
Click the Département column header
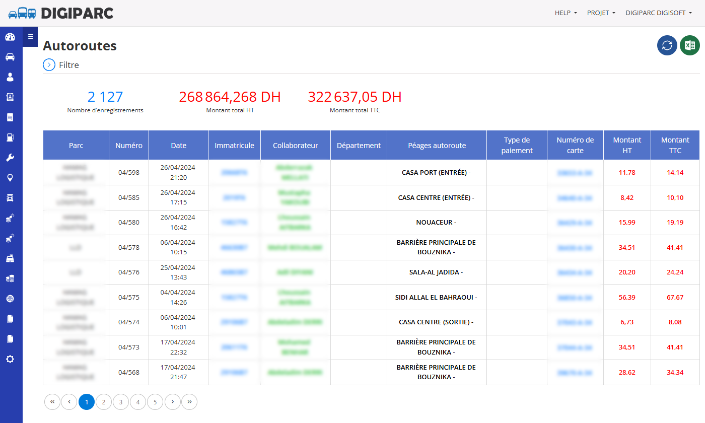(359, 146)
